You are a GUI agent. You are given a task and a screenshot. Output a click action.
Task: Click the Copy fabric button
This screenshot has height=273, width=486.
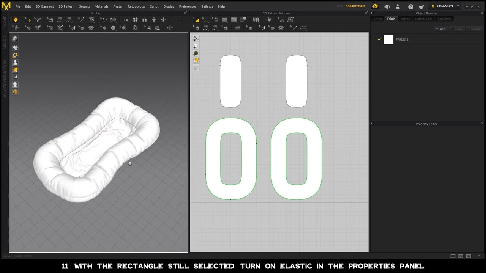457,29
